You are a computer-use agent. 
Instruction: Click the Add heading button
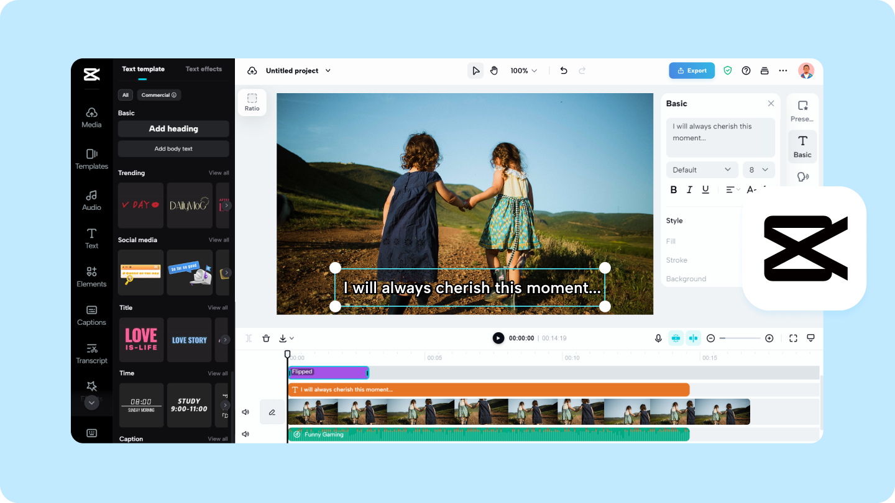tap(173, 129)
